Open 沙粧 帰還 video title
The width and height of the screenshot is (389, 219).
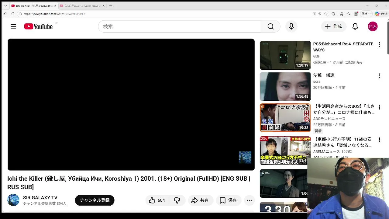[324, 75]
